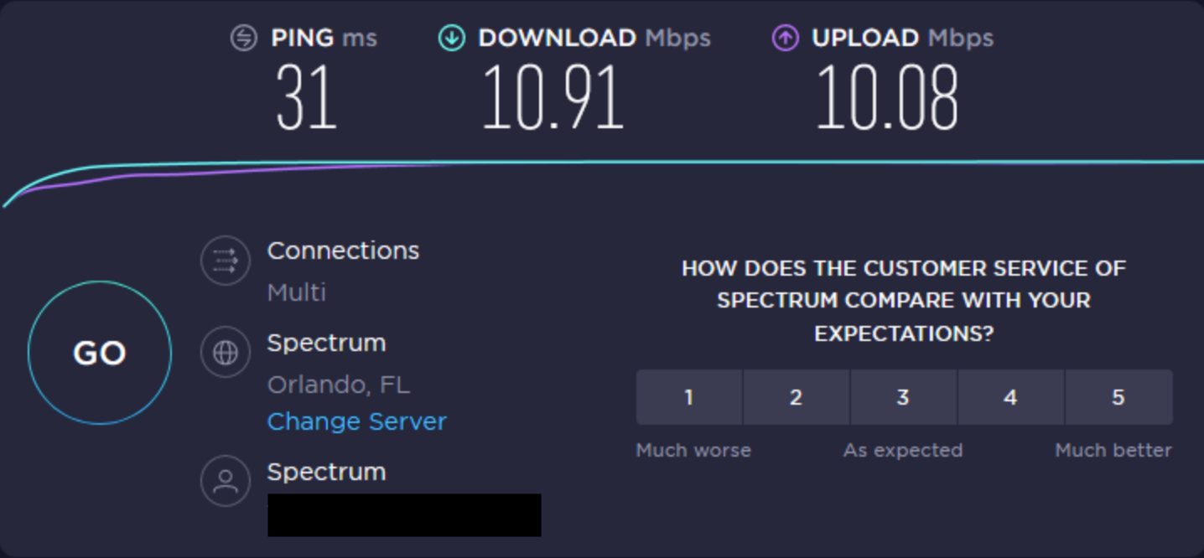Open the Orlando, FL server location
1204x558 pixels.
[339, 385]
